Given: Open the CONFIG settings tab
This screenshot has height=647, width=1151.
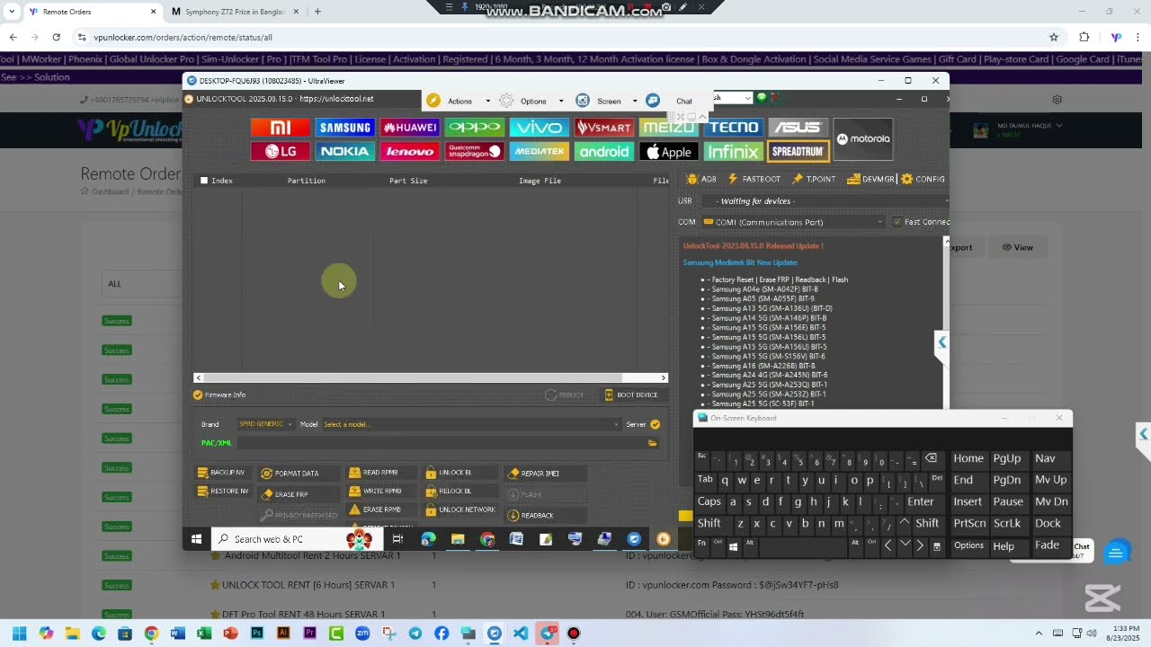Looking at the screenshot, I should coord(923,179).
